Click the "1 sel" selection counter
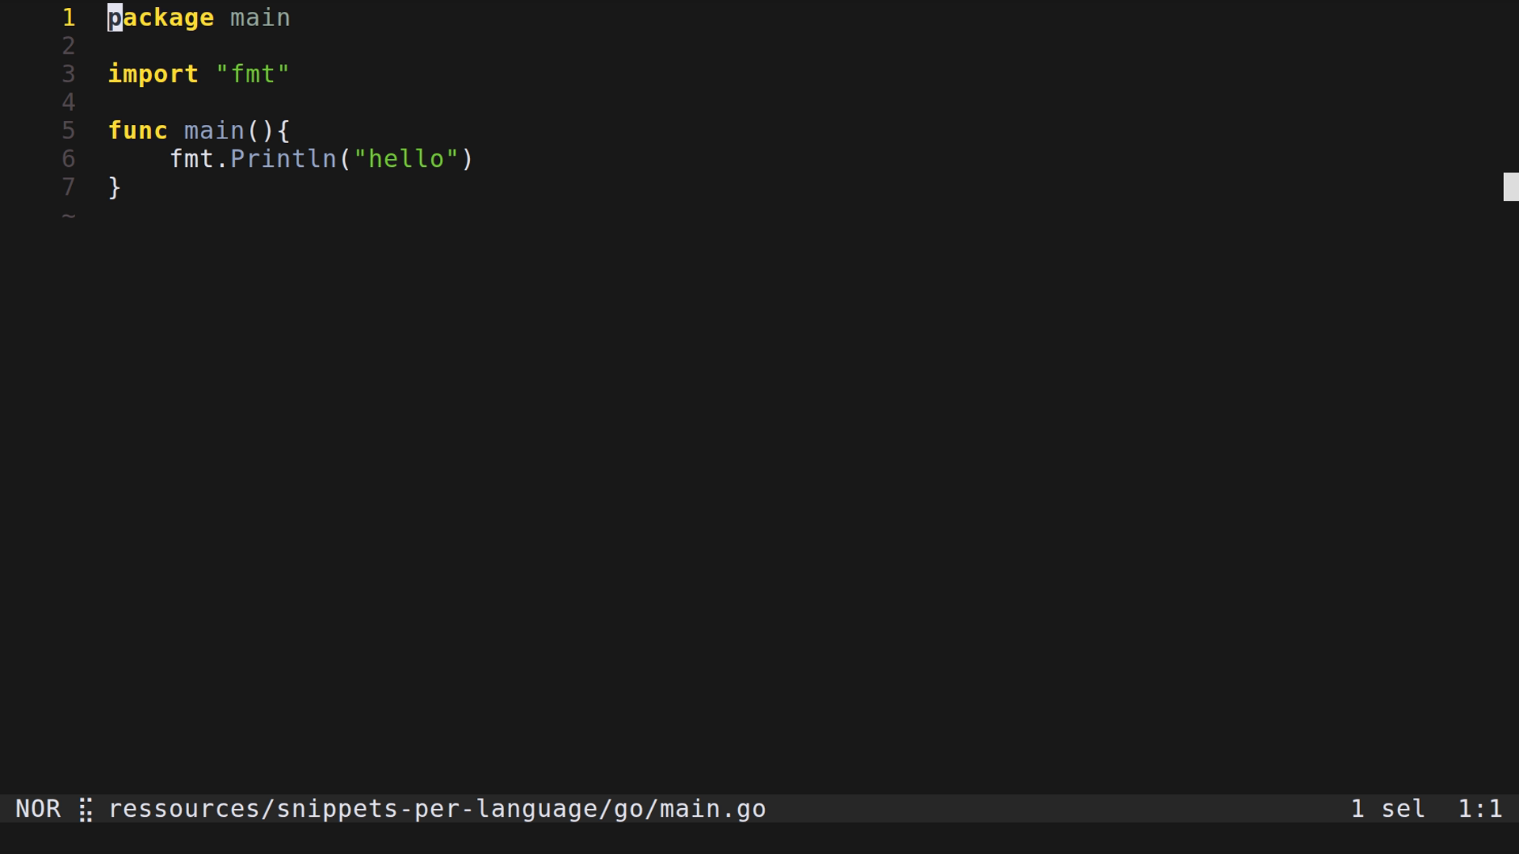 point(1388,809)
